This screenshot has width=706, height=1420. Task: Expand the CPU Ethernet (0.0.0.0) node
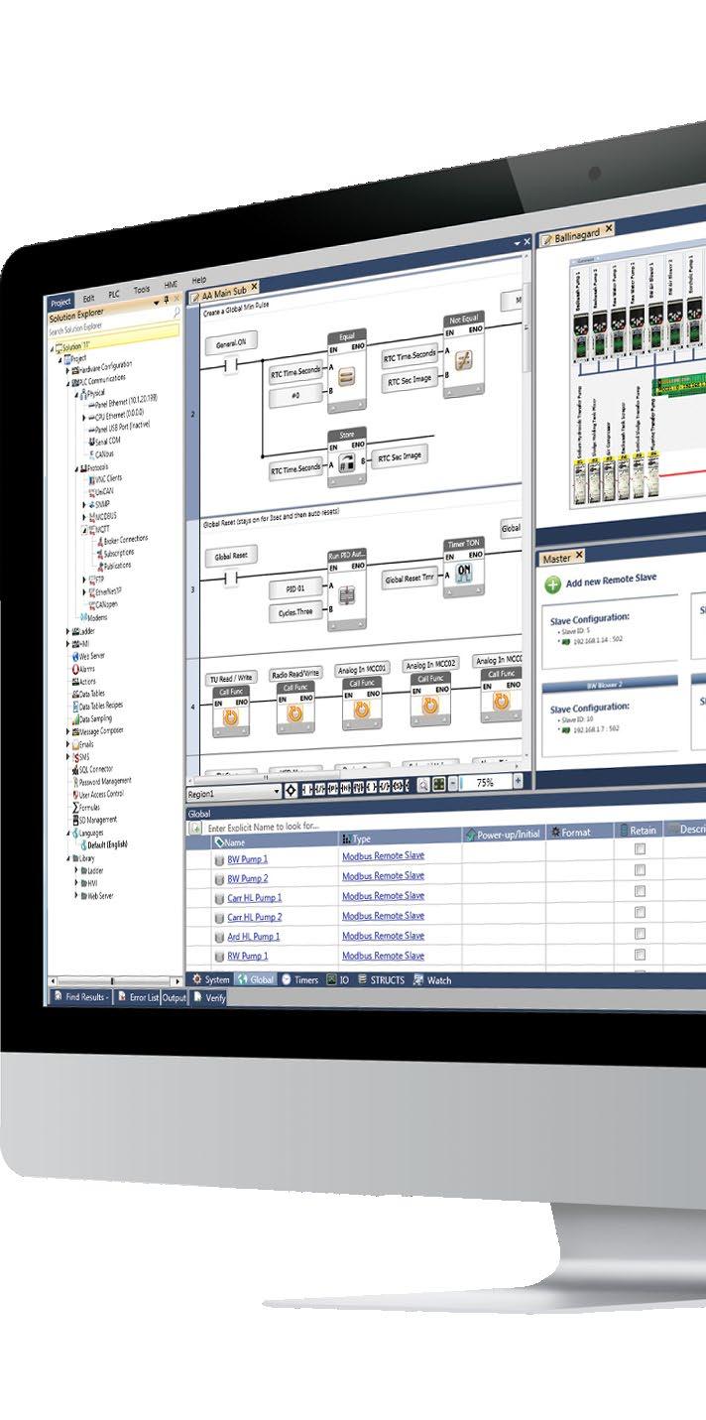point(83,418)
